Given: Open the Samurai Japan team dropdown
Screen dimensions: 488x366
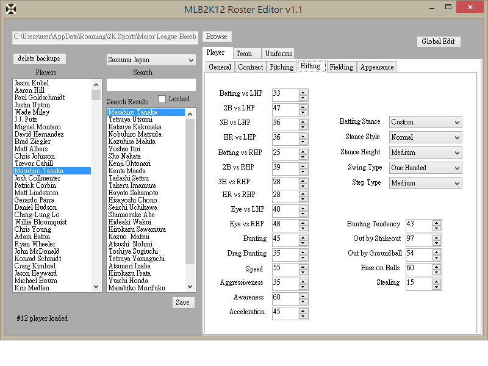Looking at the screenshot, I should 151,60.
